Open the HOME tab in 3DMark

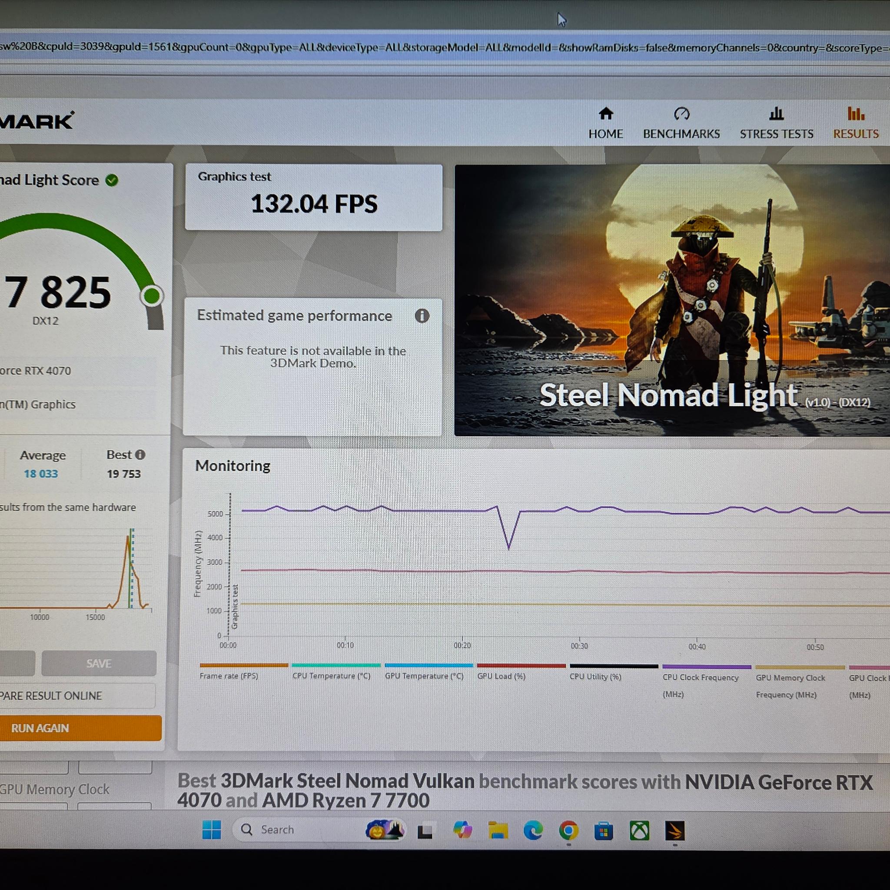(605, 123)
